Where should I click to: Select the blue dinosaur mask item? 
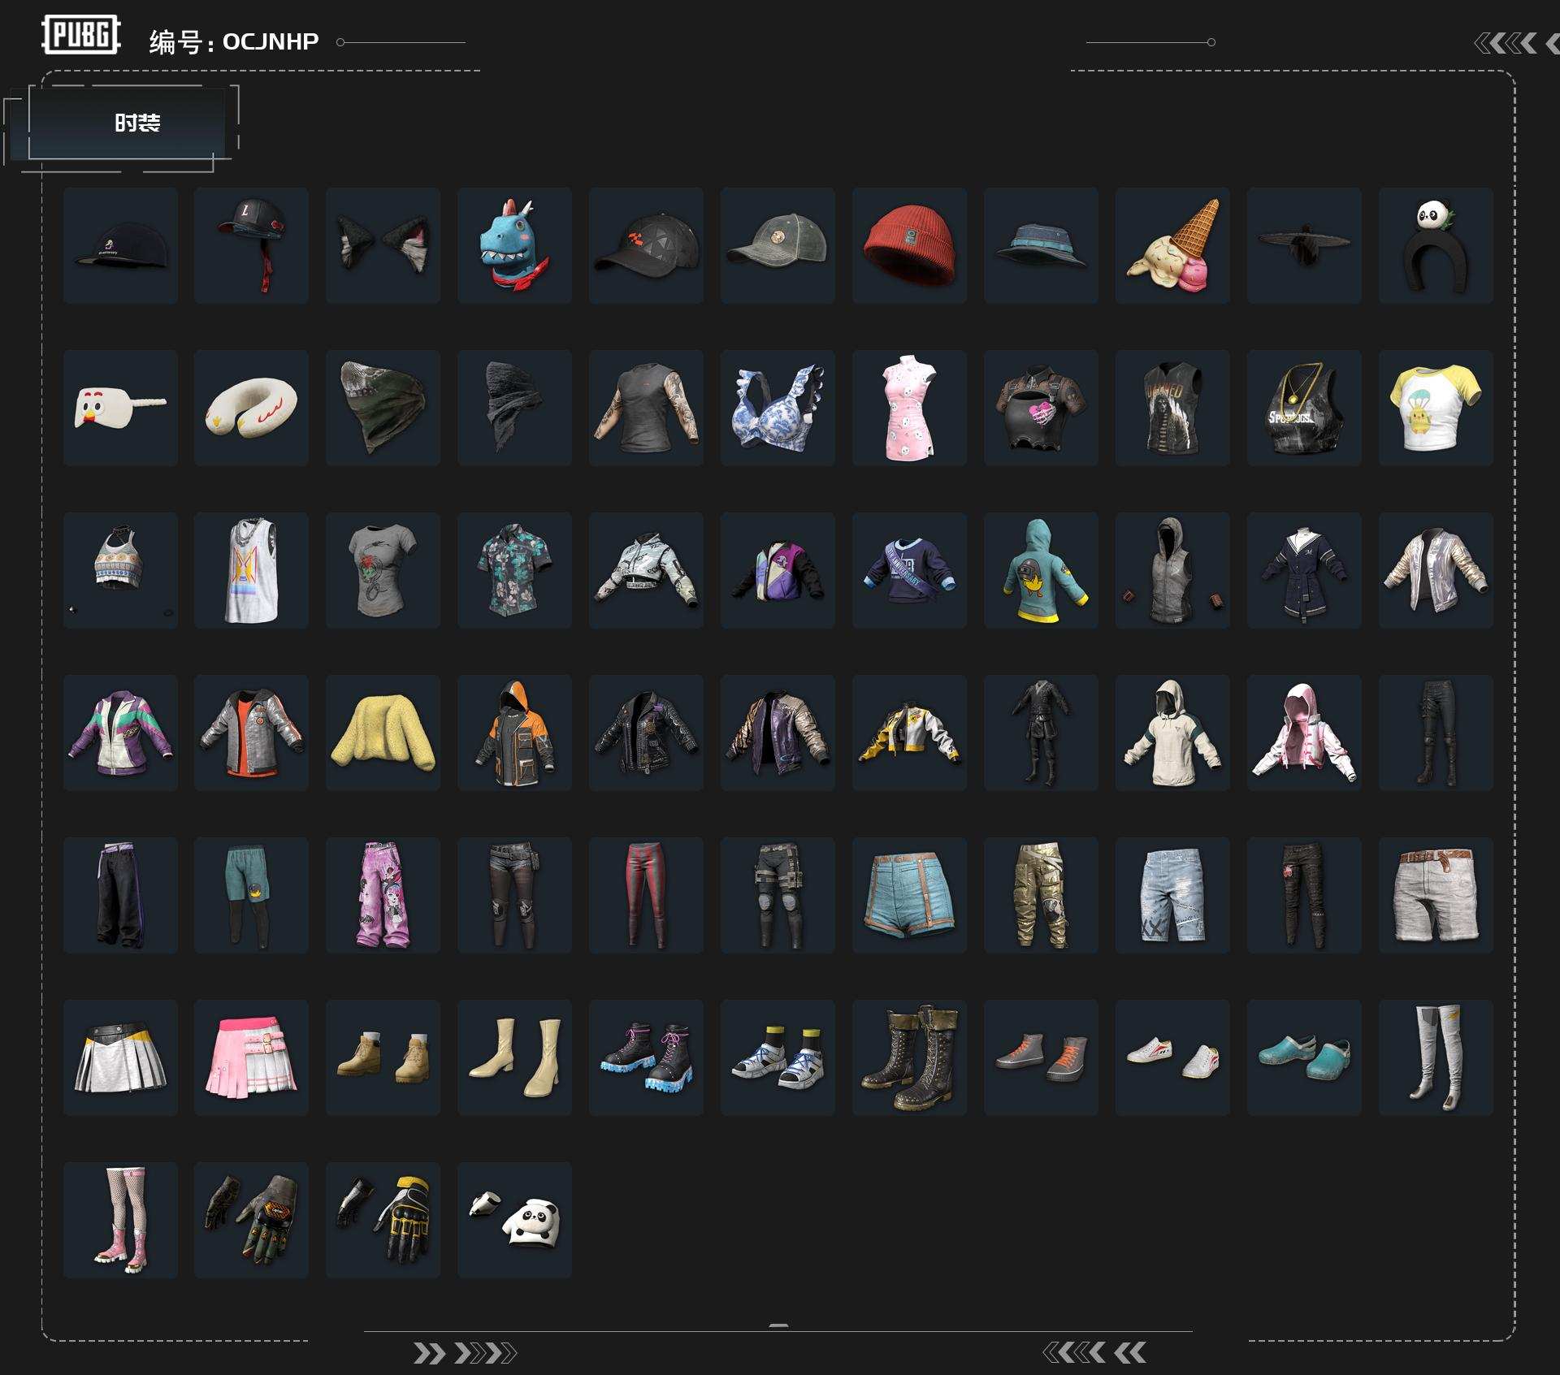pyautogui.click(x=514, y=246)
